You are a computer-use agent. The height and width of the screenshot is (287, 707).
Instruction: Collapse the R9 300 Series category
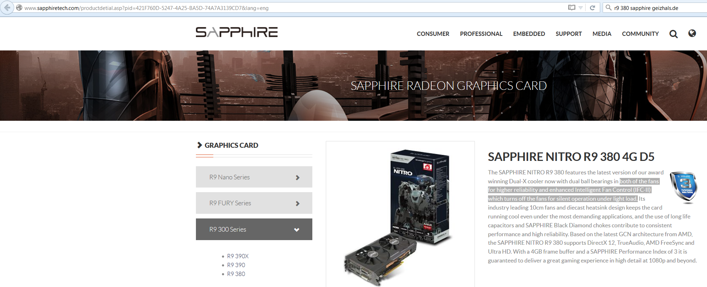(254, 229)
